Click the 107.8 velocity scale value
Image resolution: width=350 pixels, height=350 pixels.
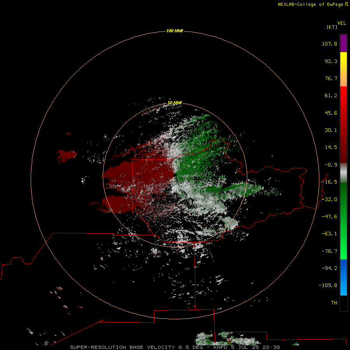click(x=329, y=44)
